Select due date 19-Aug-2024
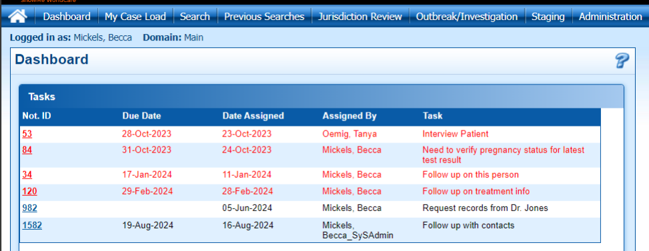This screenshot has width=649, height=251. pyautogui.click(x=148, y=226)
